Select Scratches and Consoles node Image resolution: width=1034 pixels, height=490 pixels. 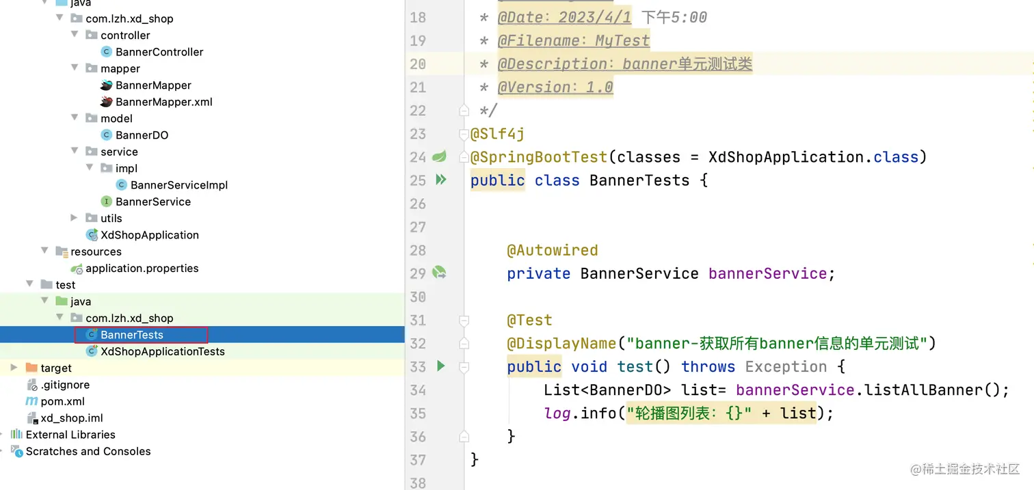coord(88,451)
